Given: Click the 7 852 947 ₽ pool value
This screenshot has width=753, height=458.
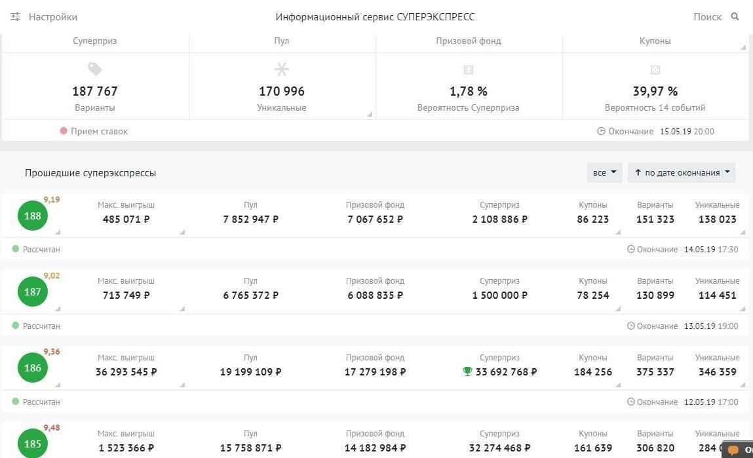Looking at the screenshot, I should 251,219.
